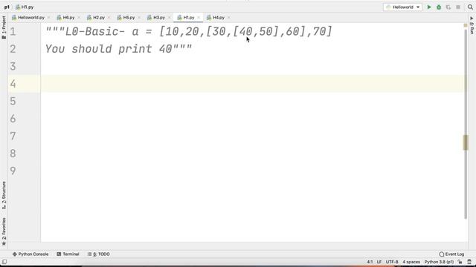Click line number 5 in the gutter
This screenshot has height=267, width=476.
tap(13, 101)
